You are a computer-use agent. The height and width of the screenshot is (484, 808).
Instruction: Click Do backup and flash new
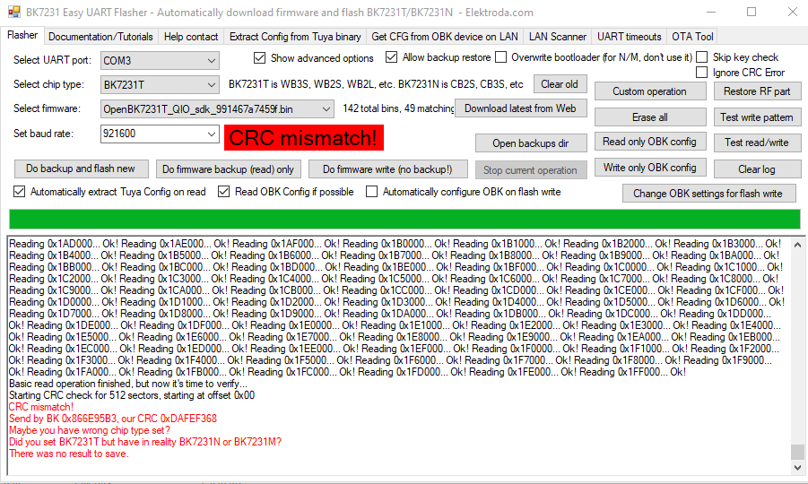tap(81, 169)
